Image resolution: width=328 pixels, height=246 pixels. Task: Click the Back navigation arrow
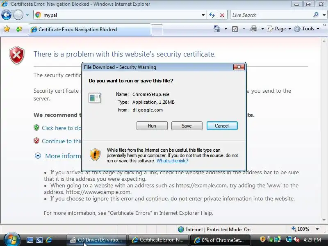[x=6, y=15]
